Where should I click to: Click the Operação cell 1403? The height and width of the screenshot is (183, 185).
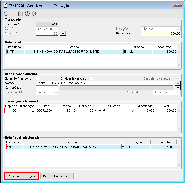(85, 110)
